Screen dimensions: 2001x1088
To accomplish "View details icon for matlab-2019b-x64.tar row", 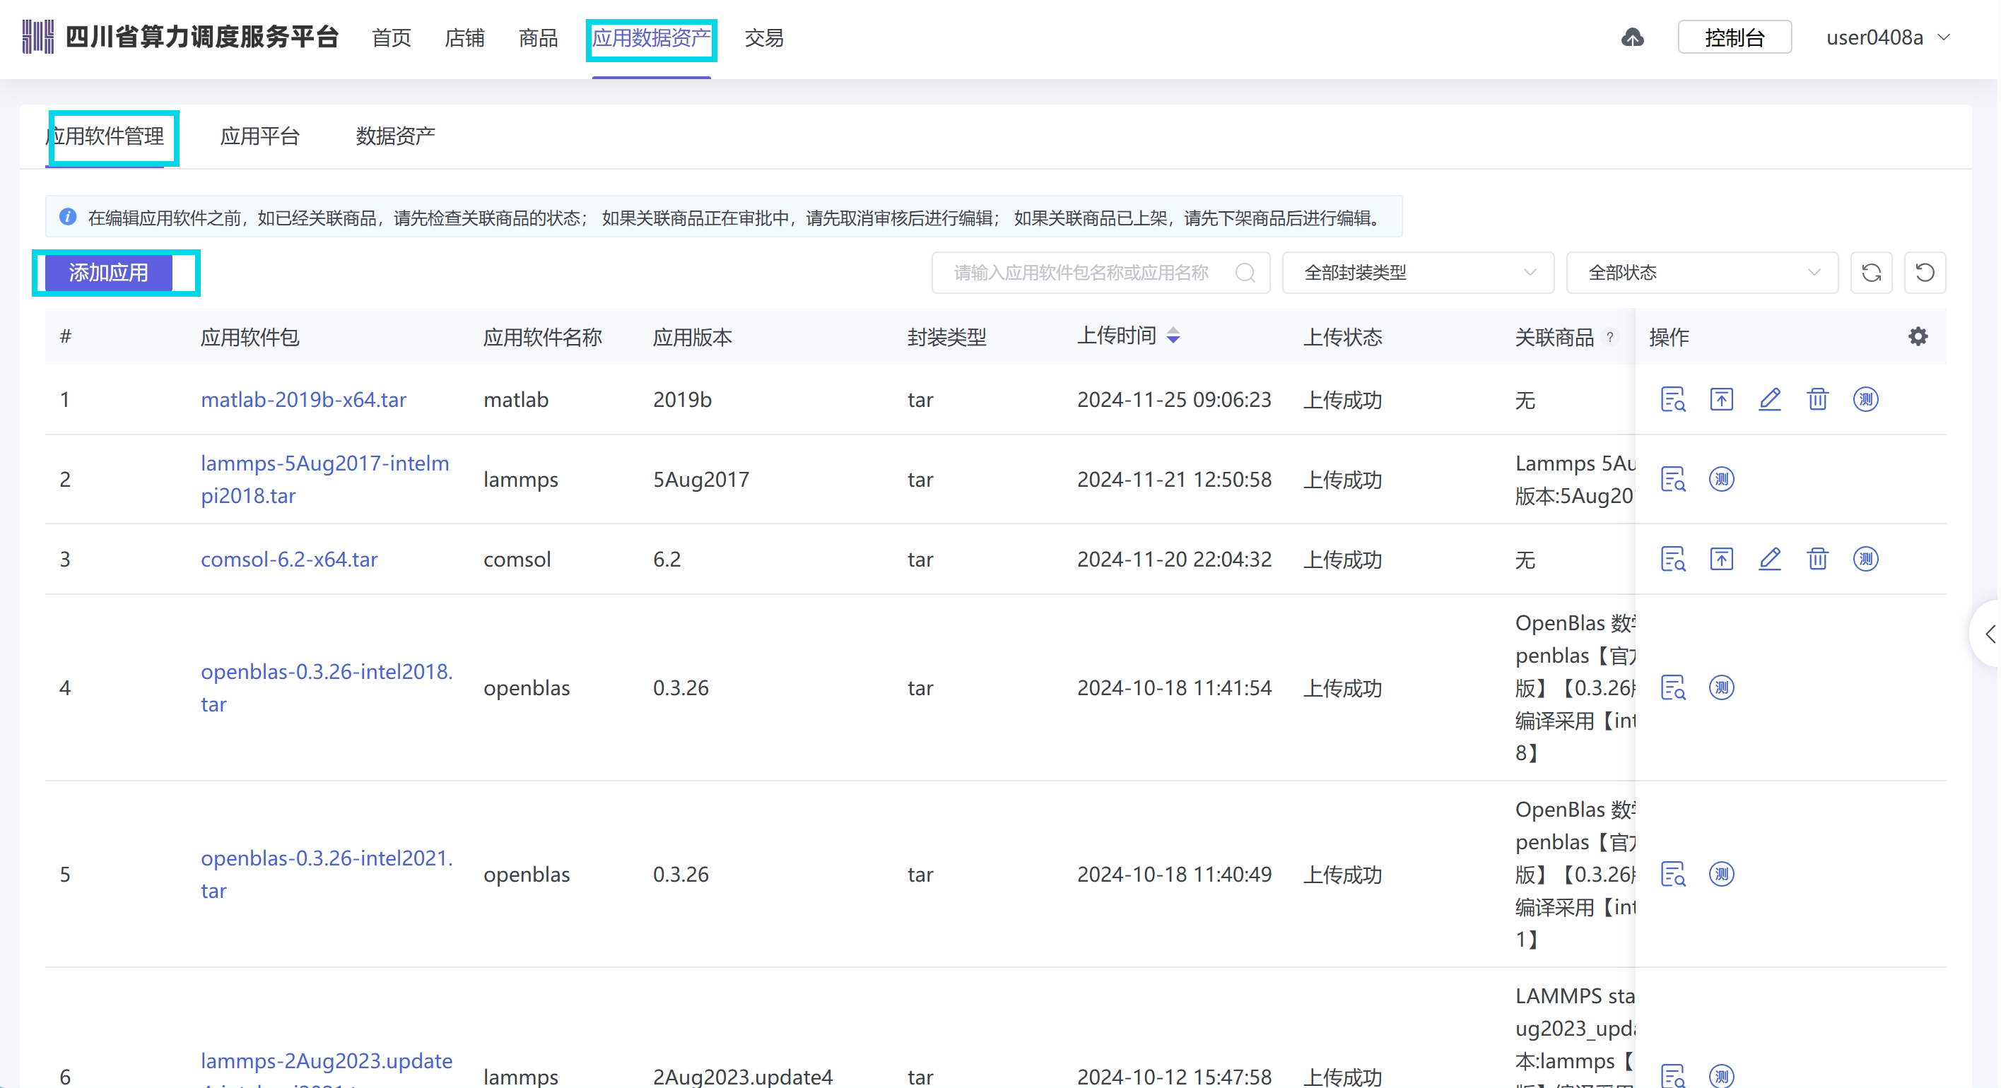I will click(x=1672, y=399).
